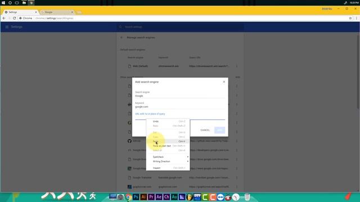Launch TeamViewer from the dock
The image size is (360, 202).
click(220, 197)
